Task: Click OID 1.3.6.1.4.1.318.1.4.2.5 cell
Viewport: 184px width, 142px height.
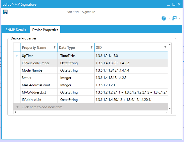Action: [x=131, y=77]
